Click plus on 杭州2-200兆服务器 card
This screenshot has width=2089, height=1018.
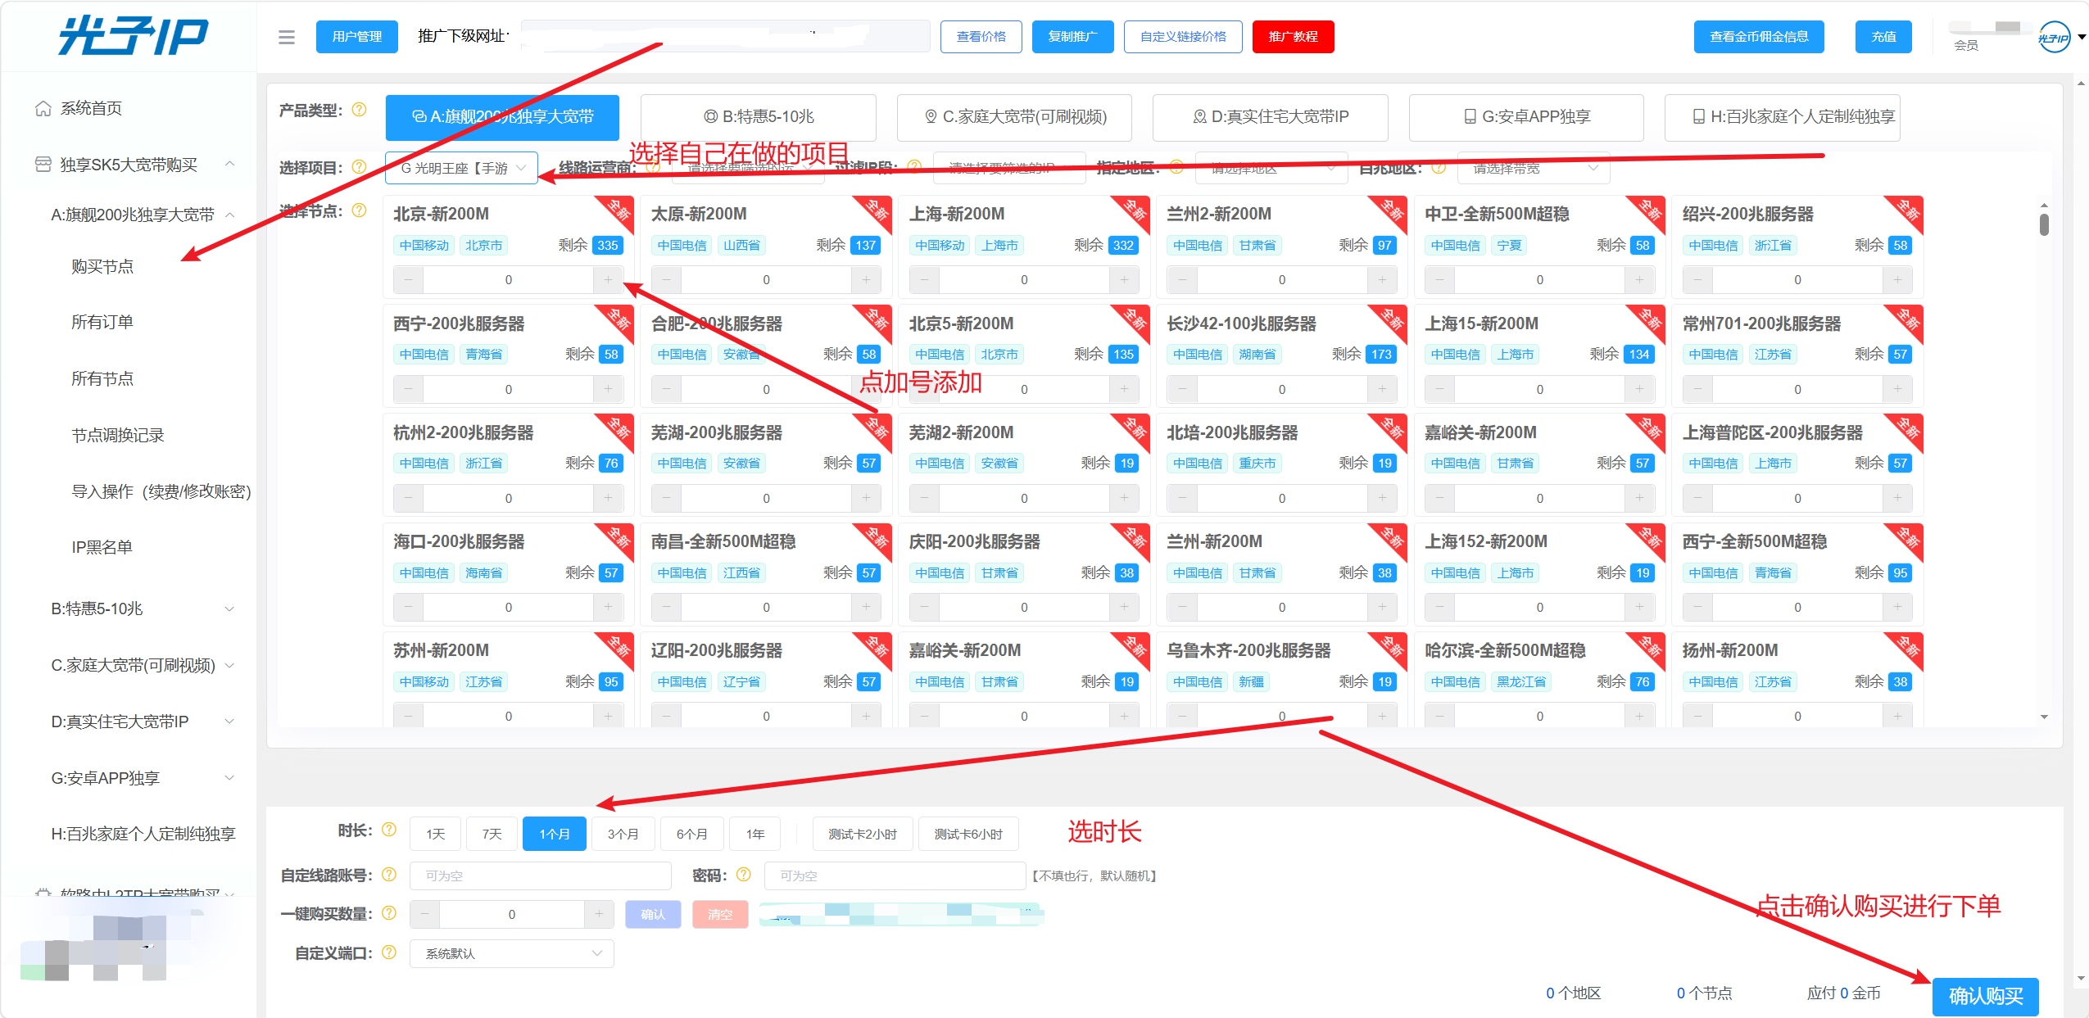[x=608, y=498]
